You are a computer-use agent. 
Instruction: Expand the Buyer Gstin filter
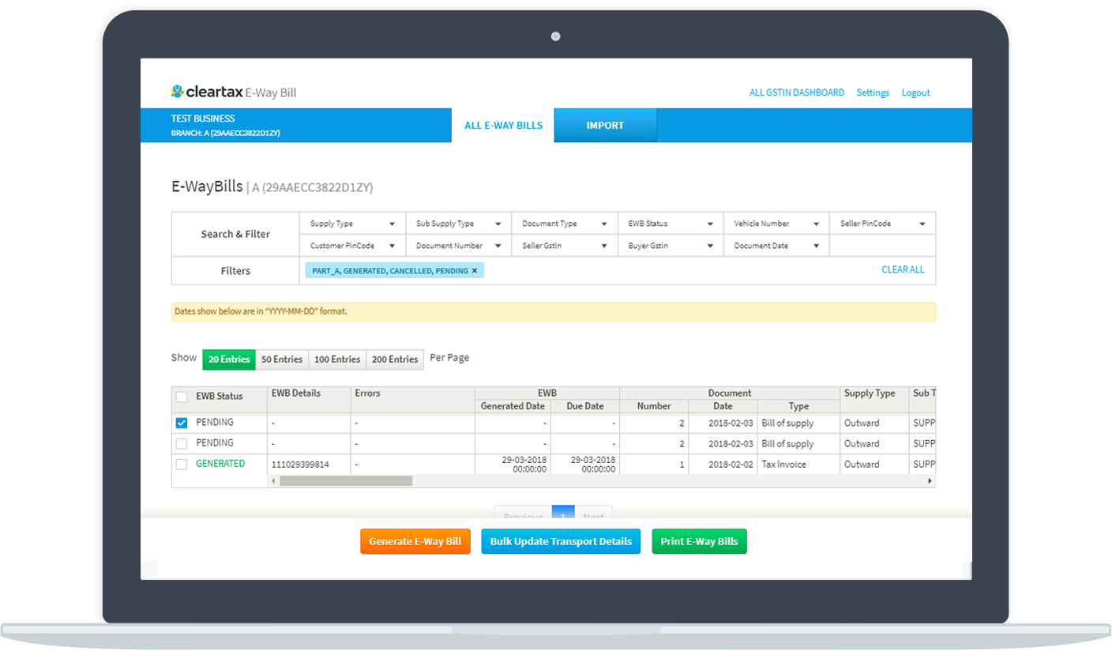(670, 246)
